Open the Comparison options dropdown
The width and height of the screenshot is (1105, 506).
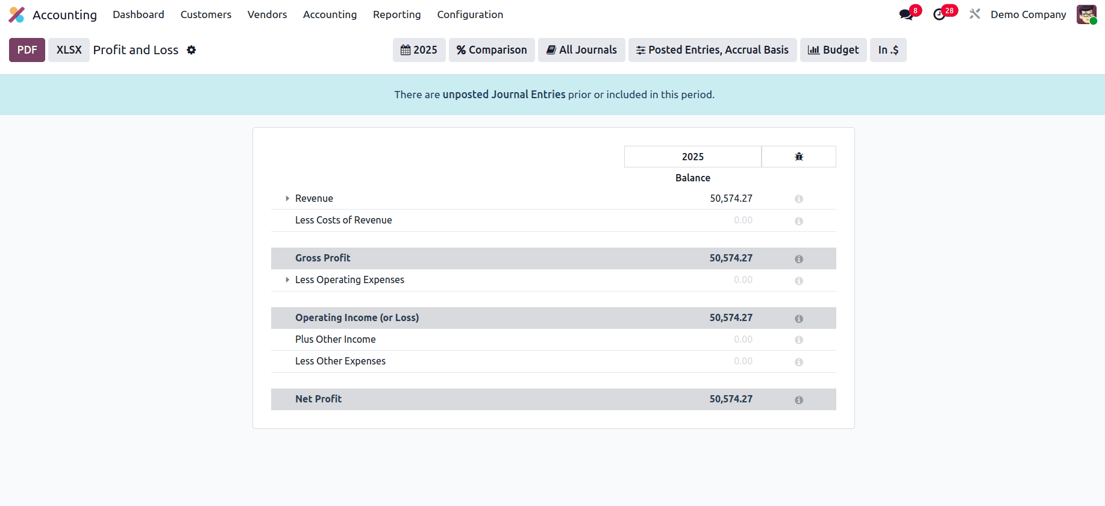(492, 50)
